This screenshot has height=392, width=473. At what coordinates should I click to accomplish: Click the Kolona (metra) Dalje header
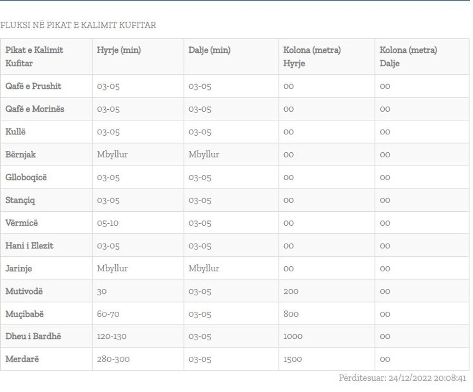click(408, 57)
